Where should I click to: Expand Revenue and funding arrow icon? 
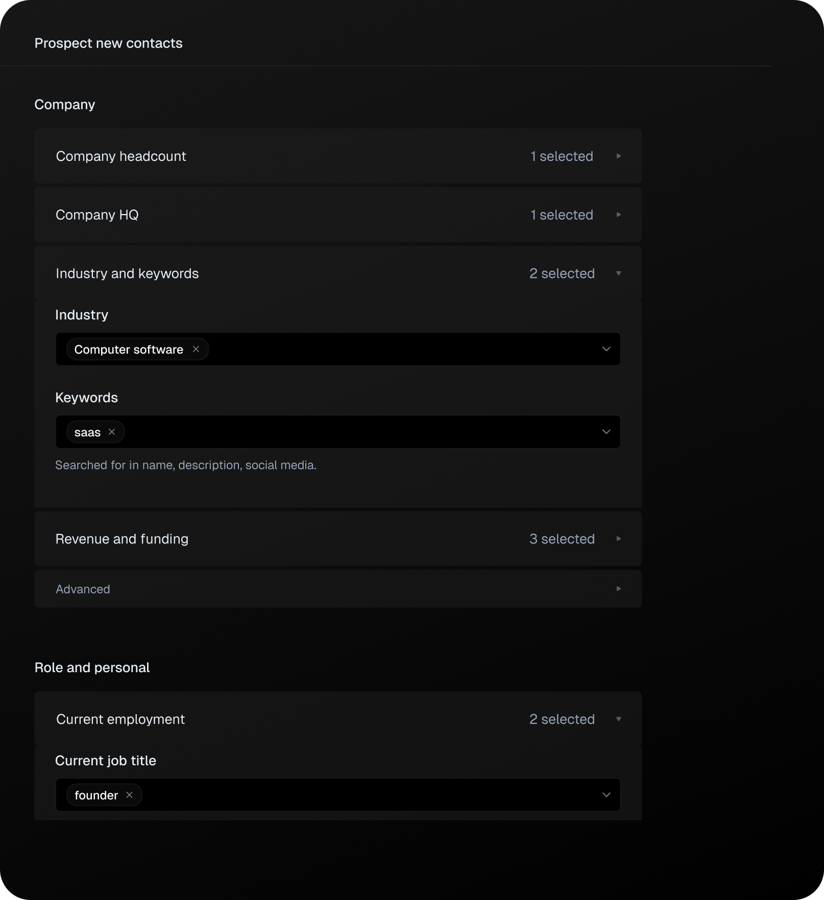point(618,539)
